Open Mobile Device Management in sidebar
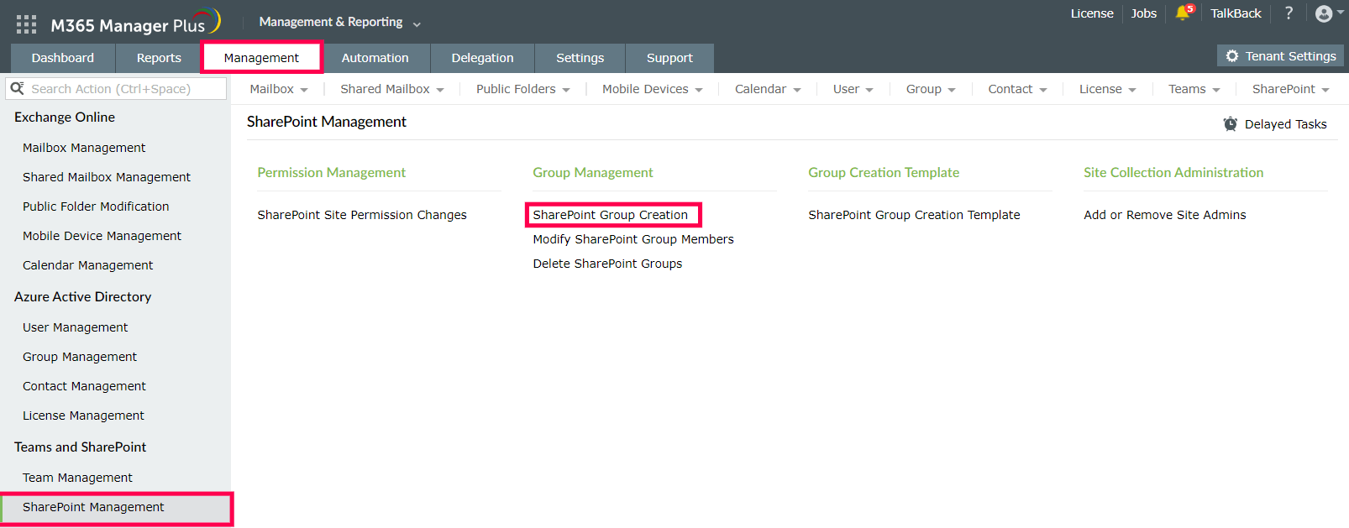The height and width of the screenshot is (528, 1349). tap(102, 236)
